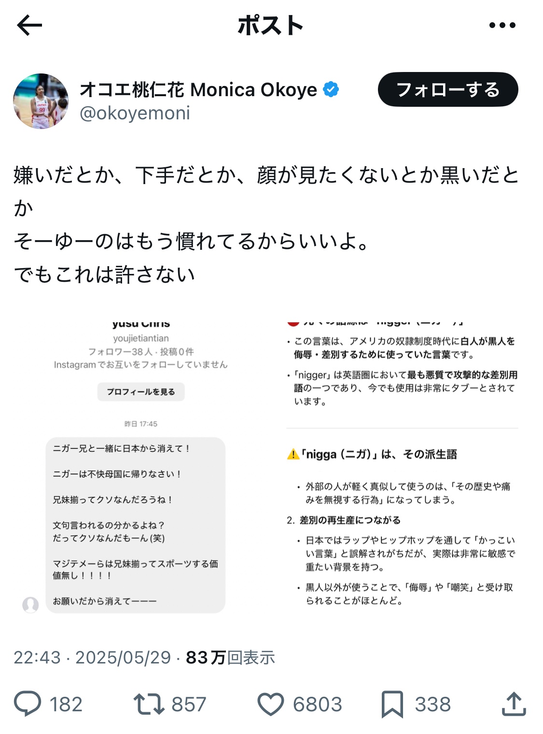Open the @okoyemoni handle link

point(135,113)
